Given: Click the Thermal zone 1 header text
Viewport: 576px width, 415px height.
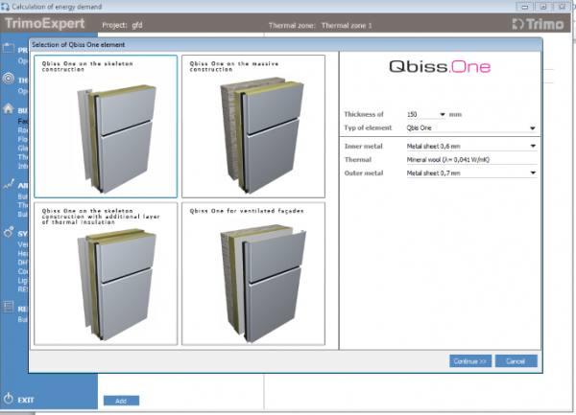Looking at the screenshot, I should pos(347,25).
